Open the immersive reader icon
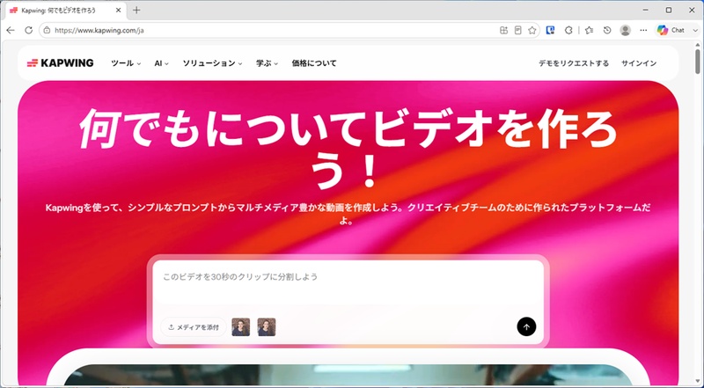 517,30
